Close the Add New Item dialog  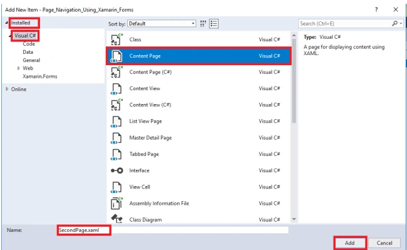click(396, 9)
